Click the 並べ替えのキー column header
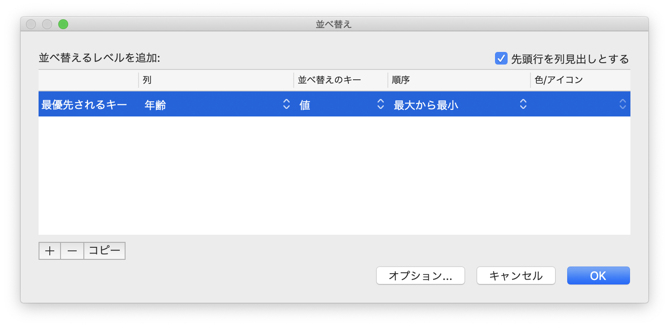 pyautogui.click(x=341, y=80)
